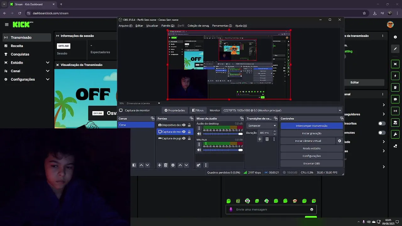Image resolution: width=402 pixels, height=226 pixels.
Task: Open emoji picker in chat message box
Action: [x=312, y=210]
